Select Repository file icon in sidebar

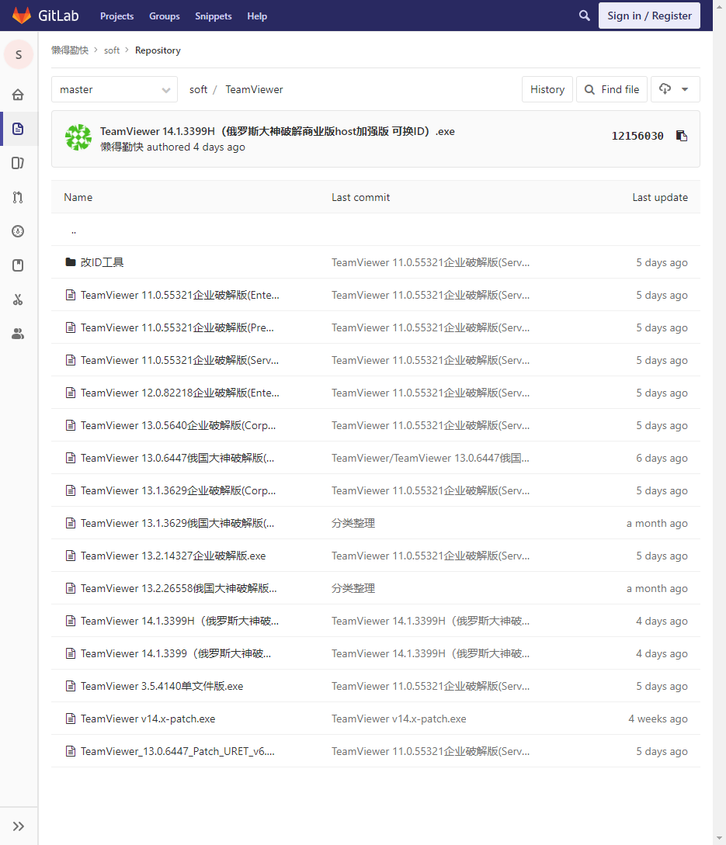pyautogui.click(x=18, y=129)
